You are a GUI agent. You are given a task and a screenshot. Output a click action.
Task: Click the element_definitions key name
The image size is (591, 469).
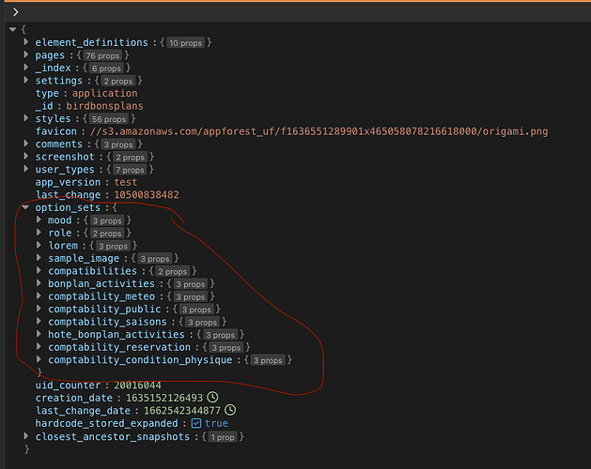click(x=91, y=42)
